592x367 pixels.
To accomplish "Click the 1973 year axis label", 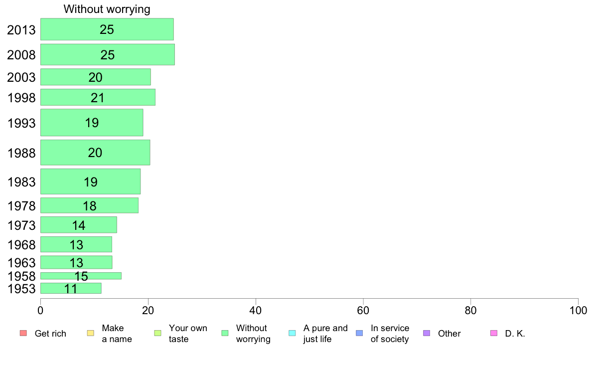I will point(21,225).
